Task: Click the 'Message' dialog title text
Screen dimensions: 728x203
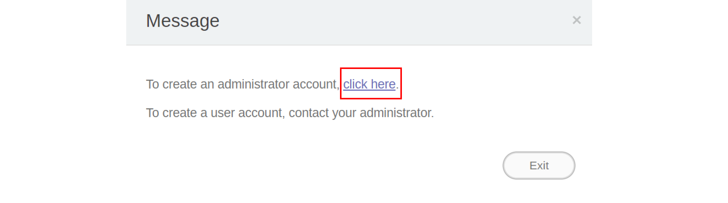Action: [182, 21]
